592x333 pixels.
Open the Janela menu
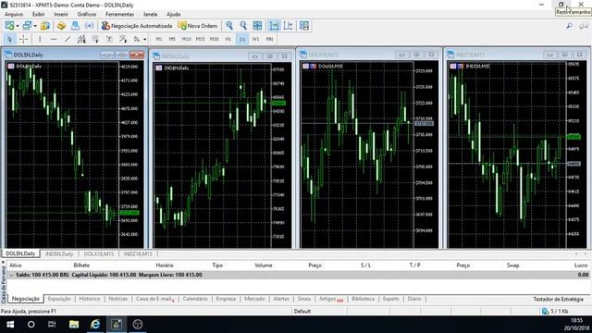pos(150,14)
